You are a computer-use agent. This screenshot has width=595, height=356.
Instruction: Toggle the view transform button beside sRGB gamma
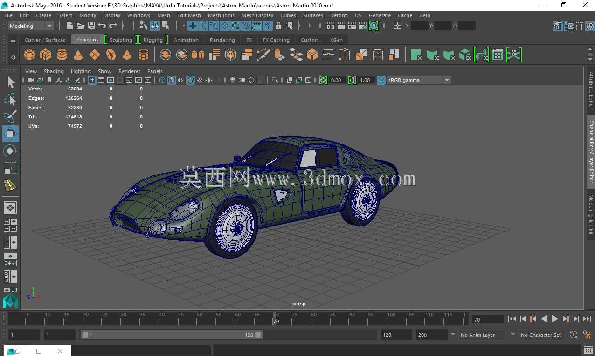tap(381, 80)
